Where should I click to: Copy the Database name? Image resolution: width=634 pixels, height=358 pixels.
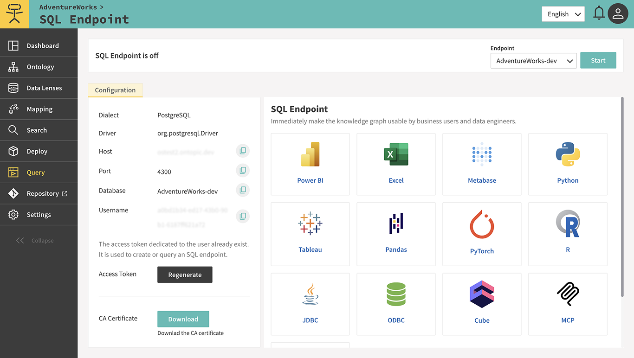[x=243, y=190]
